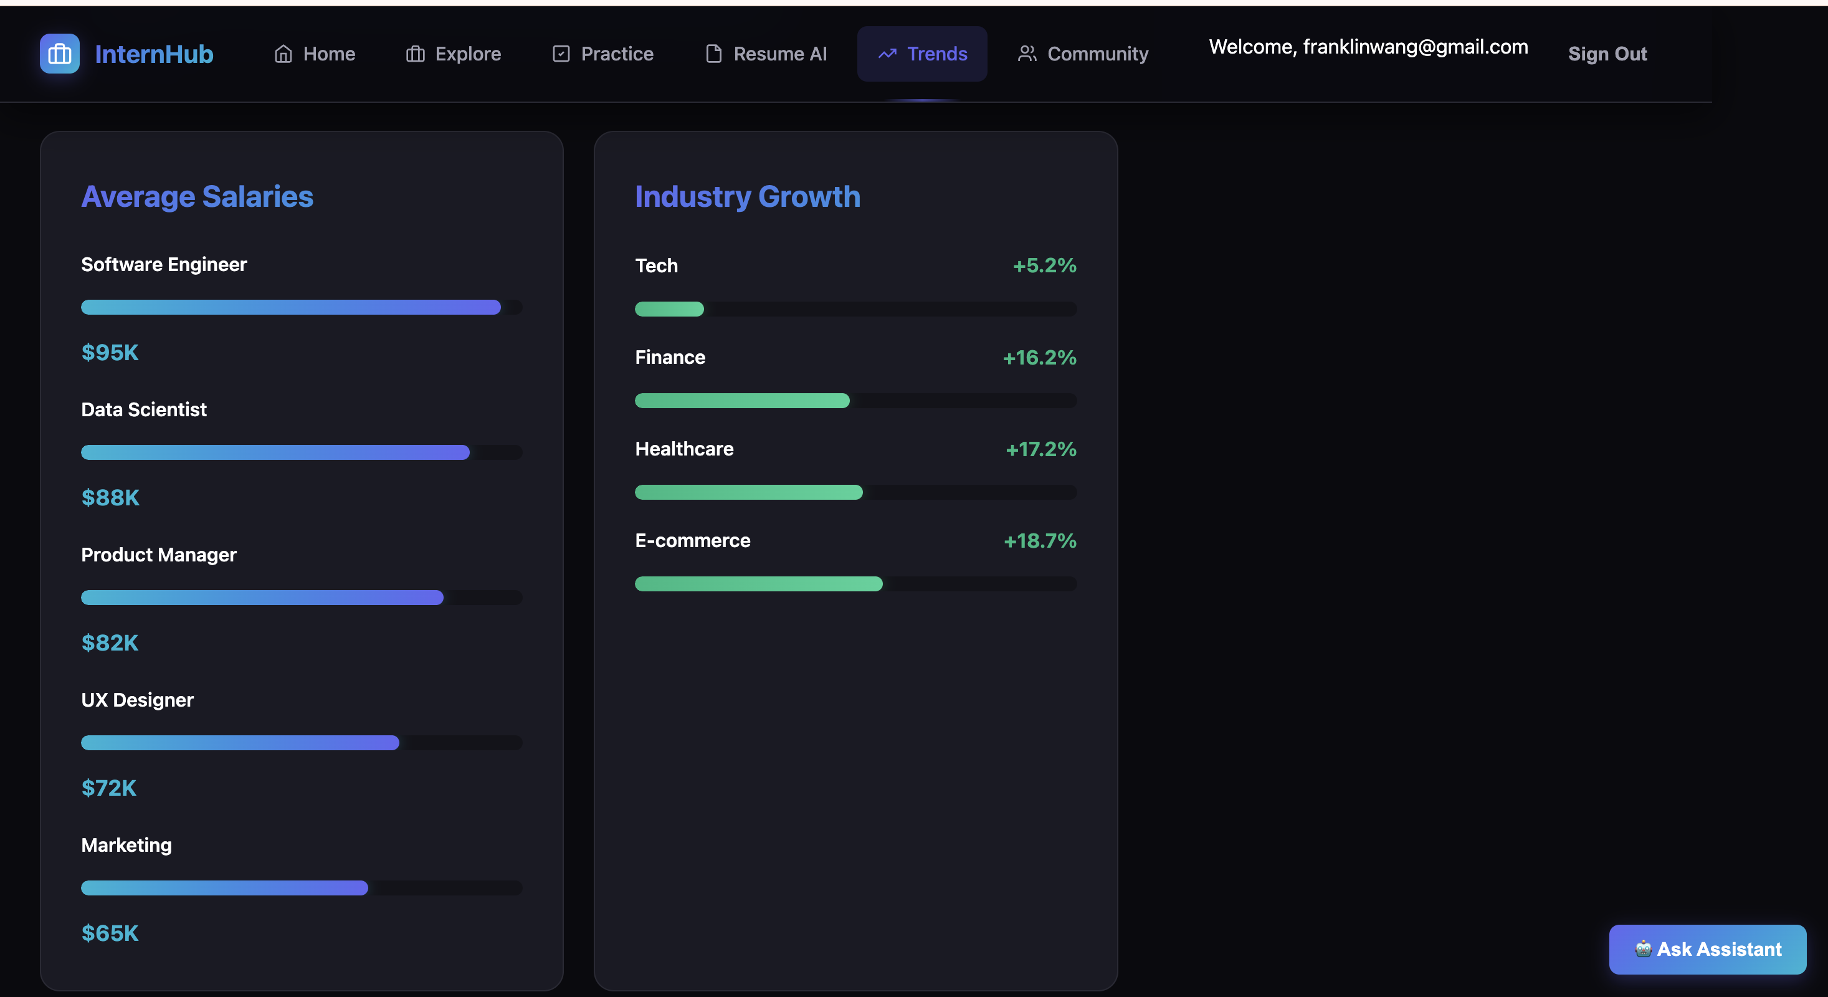Click the Average Salaries heading

[x=198, y=196]
